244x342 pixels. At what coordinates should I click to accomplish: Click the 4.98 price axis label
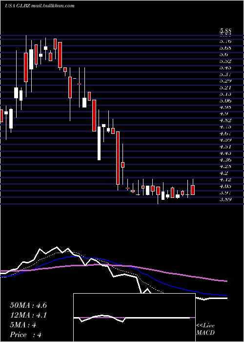(x=225, y=107)
